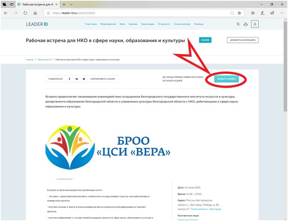Share event on VK icon
The width and height of the screenshot is (288, 221).
point(76,79)
